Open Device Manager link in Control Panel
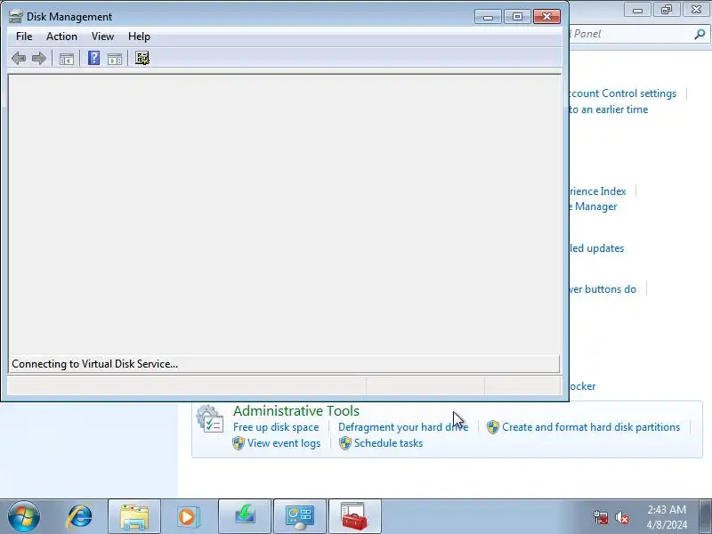The height and width of the screenshot is (534, 712). pos(593,206)
